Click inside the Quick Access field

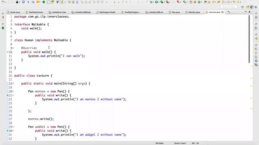pyautogui.click(x=229, y=7)
